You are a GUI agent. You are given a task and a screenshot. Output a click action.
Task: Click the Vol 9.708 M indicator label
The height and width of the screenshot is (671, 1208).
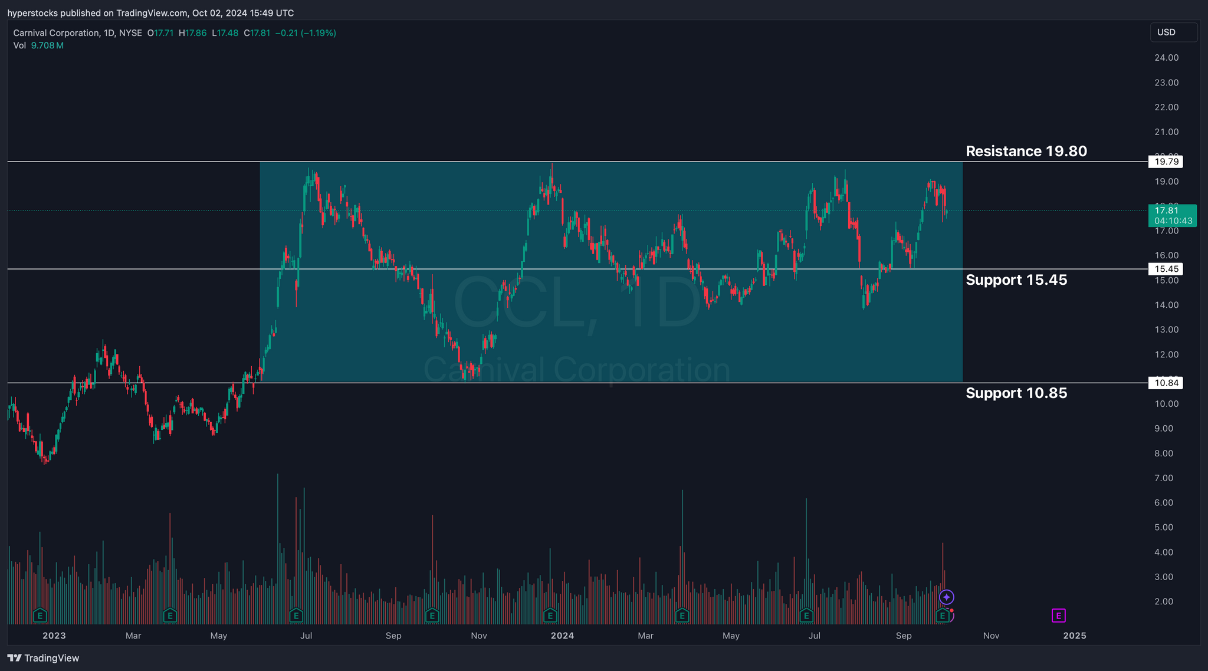click(x=38, y=45)
